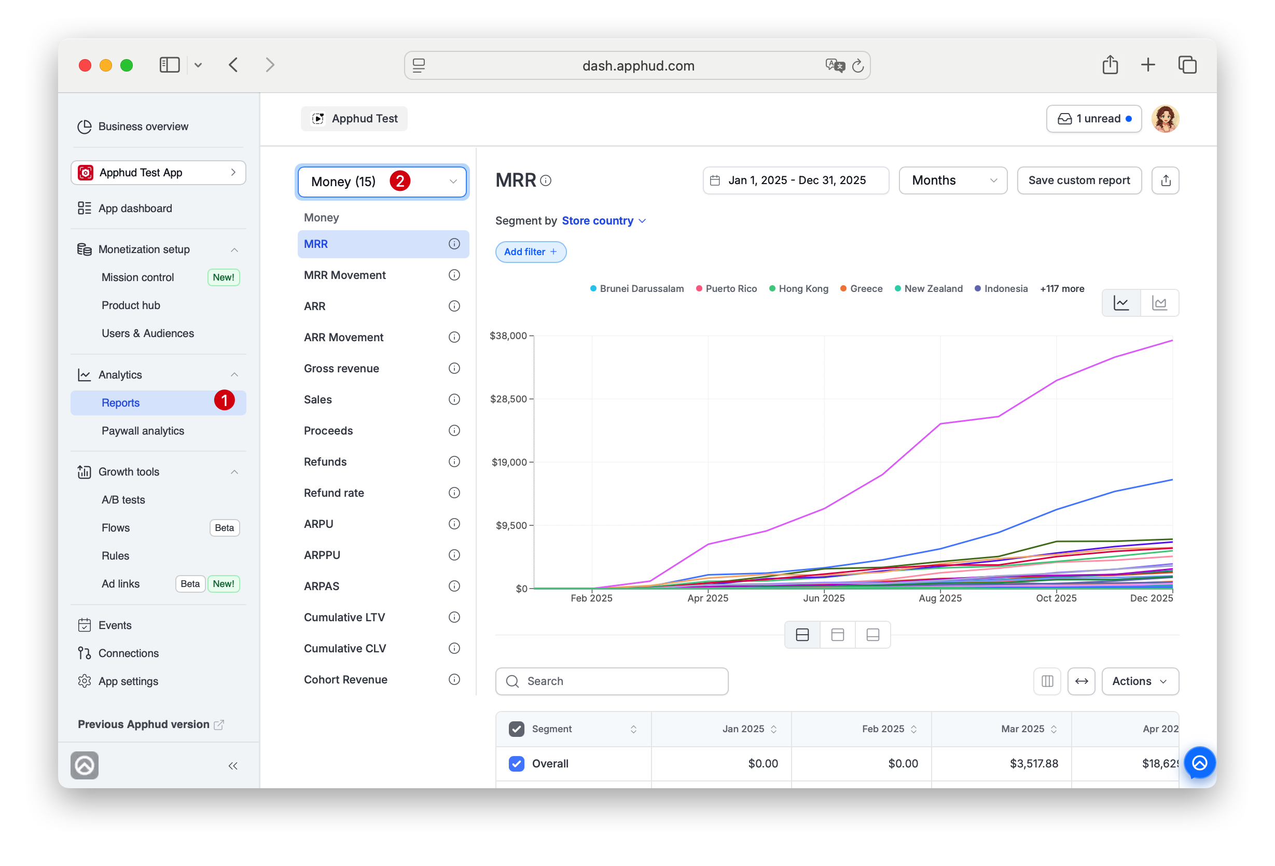Open Paywall analytics
Image resolution: width=1275 pixels, height=866 pixels.
coord(143,430)
